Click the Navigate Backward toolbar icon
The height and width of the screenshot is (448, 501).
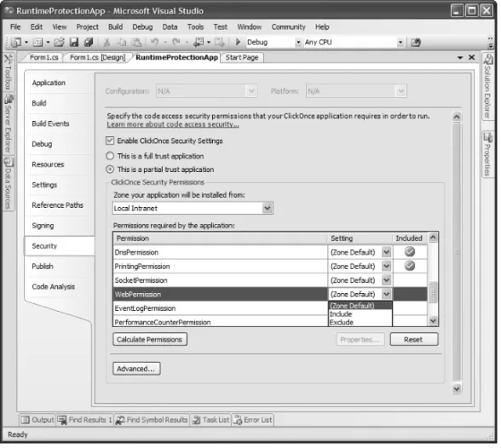[x=199, y=42]
